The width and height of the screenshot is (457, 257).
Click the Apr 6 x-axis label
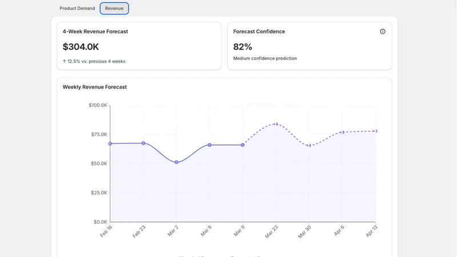pyautogui.click(x=339, y=230)
